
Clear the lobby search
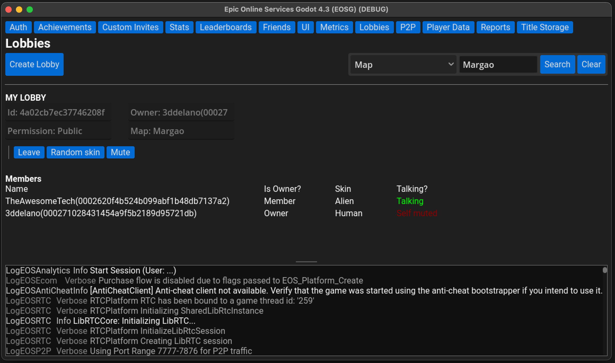tap(591, 64)
